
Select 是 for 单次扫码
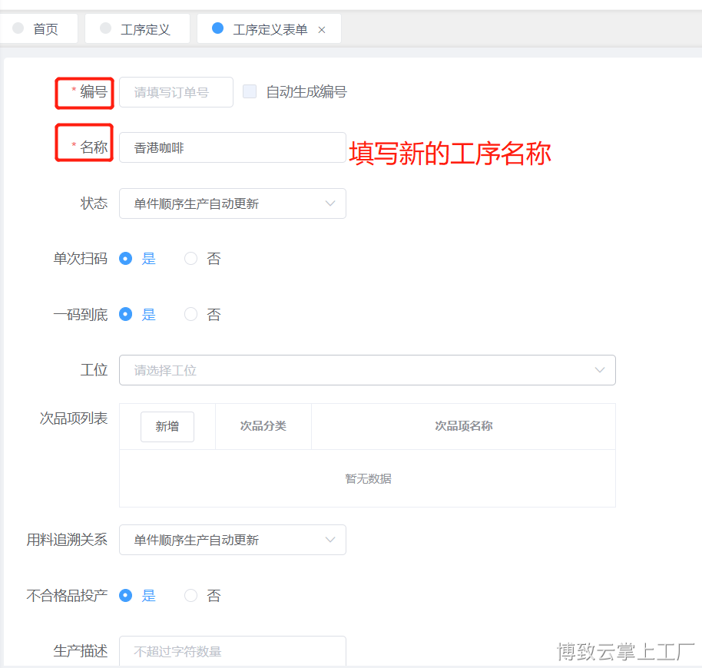coord(126,259)
